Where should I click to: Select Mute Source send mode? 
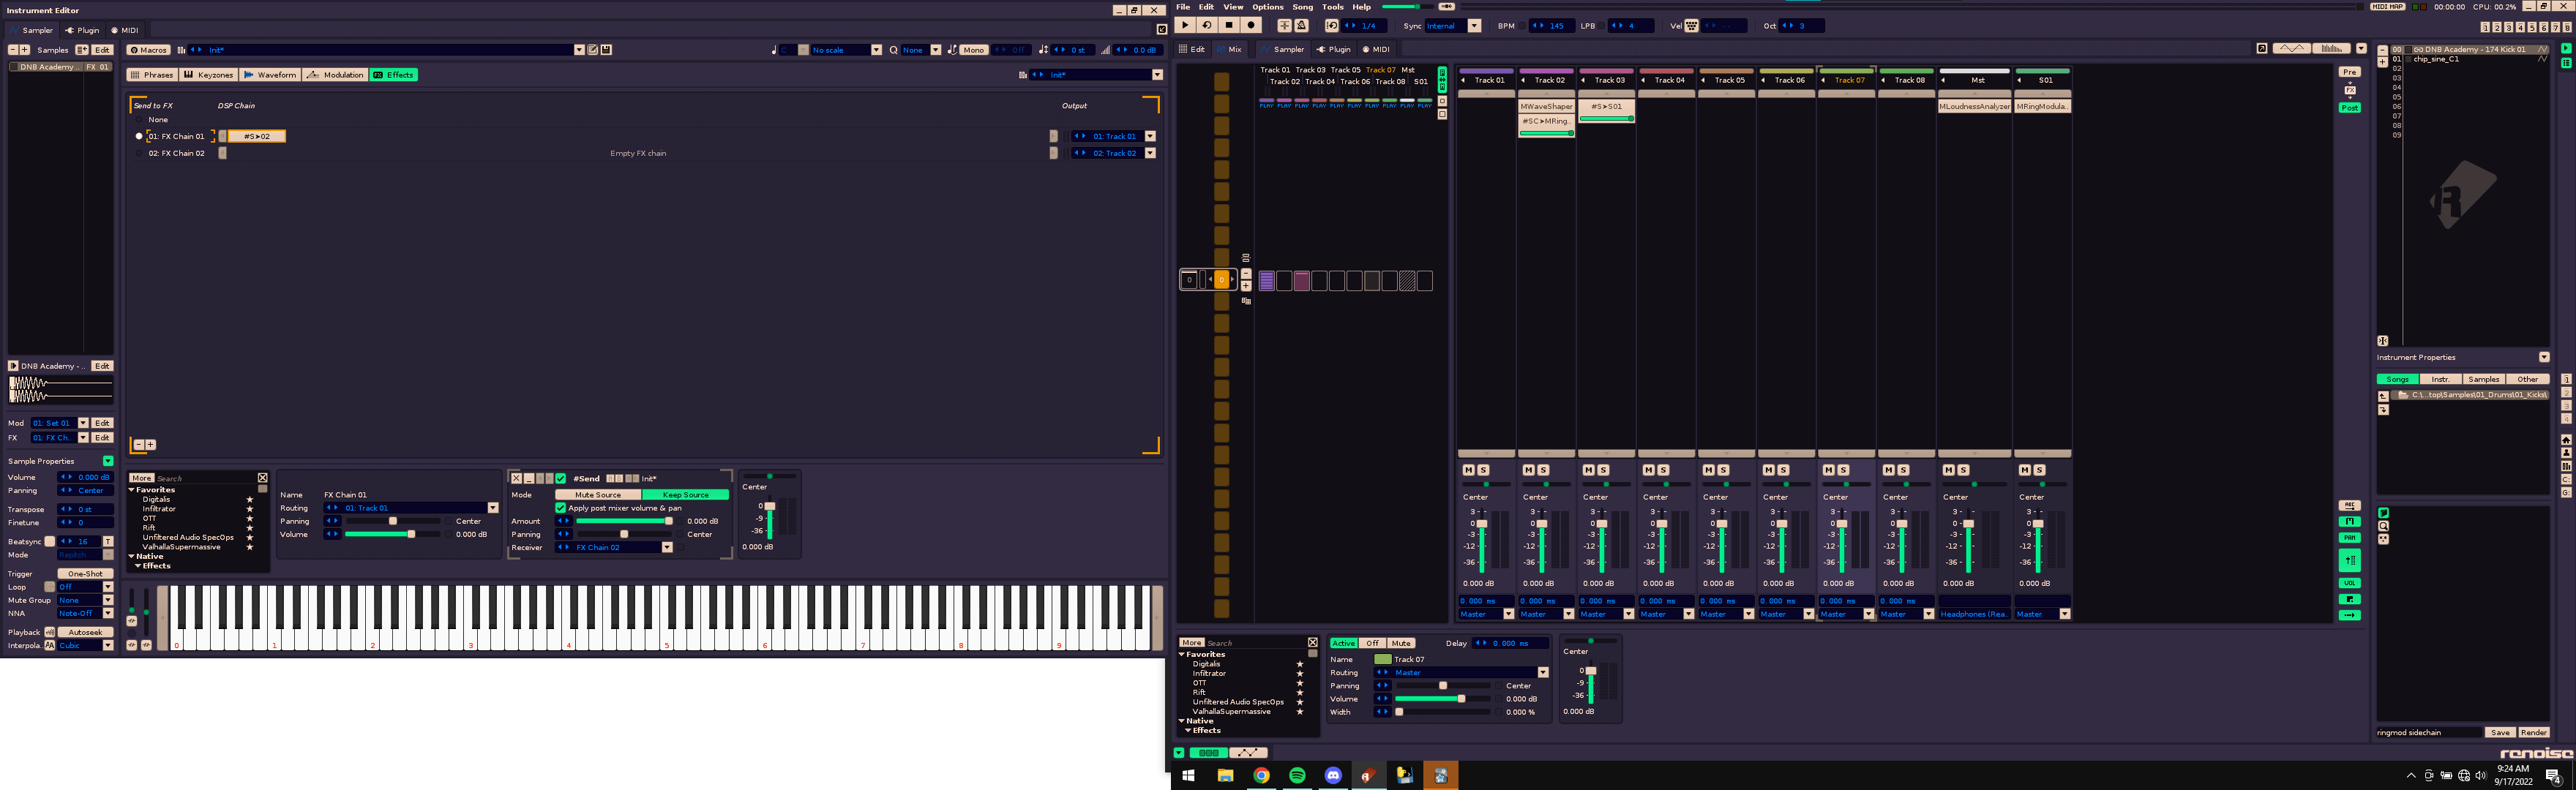point(598,495)
